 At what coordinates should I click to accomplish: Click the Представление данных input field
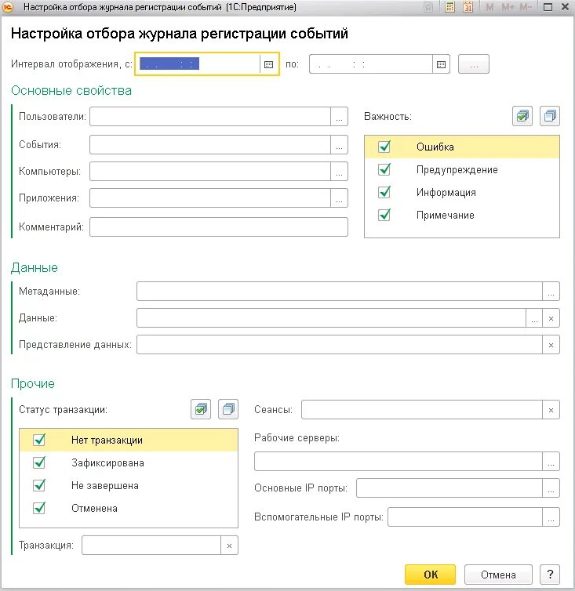coord(340,345)
